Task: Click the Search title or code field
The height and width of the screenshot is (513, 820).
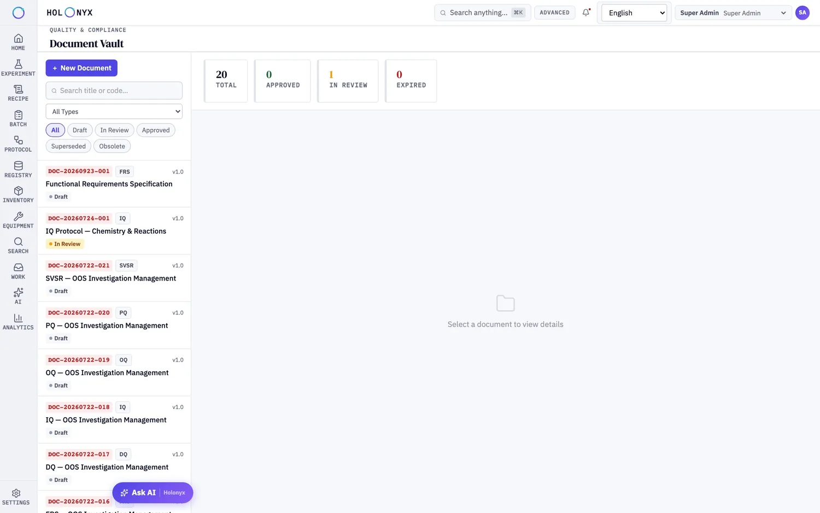Action: pos(114,91)
